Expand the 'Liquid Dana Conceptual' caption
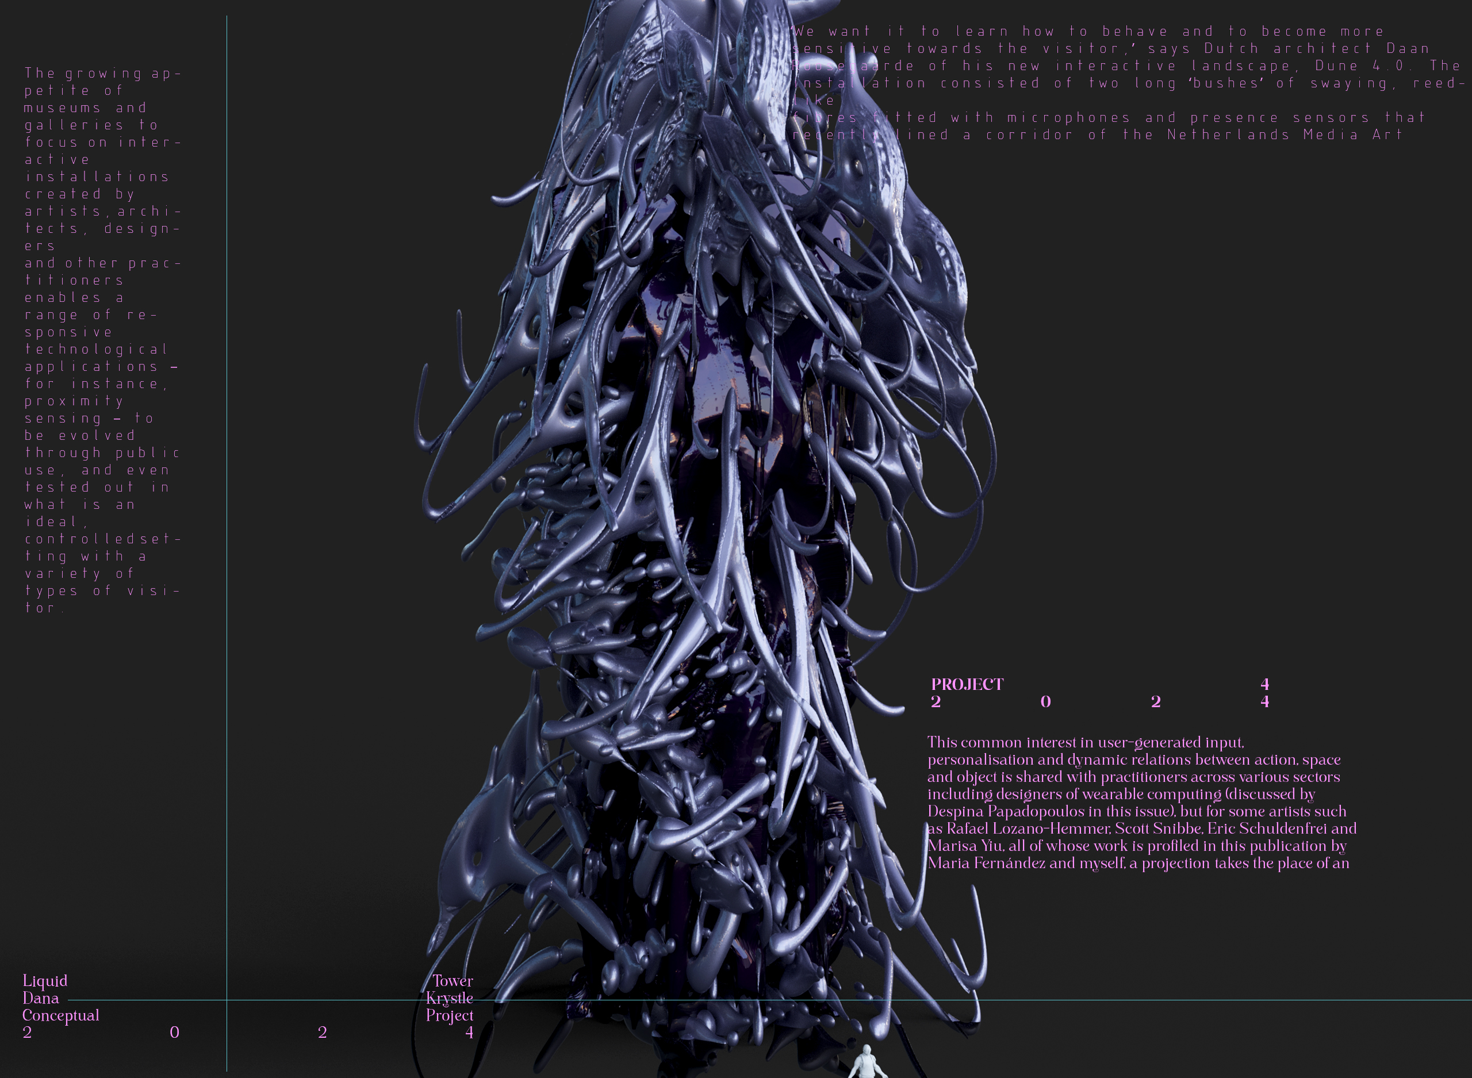1472x1078 pixels. pos(60,999)
